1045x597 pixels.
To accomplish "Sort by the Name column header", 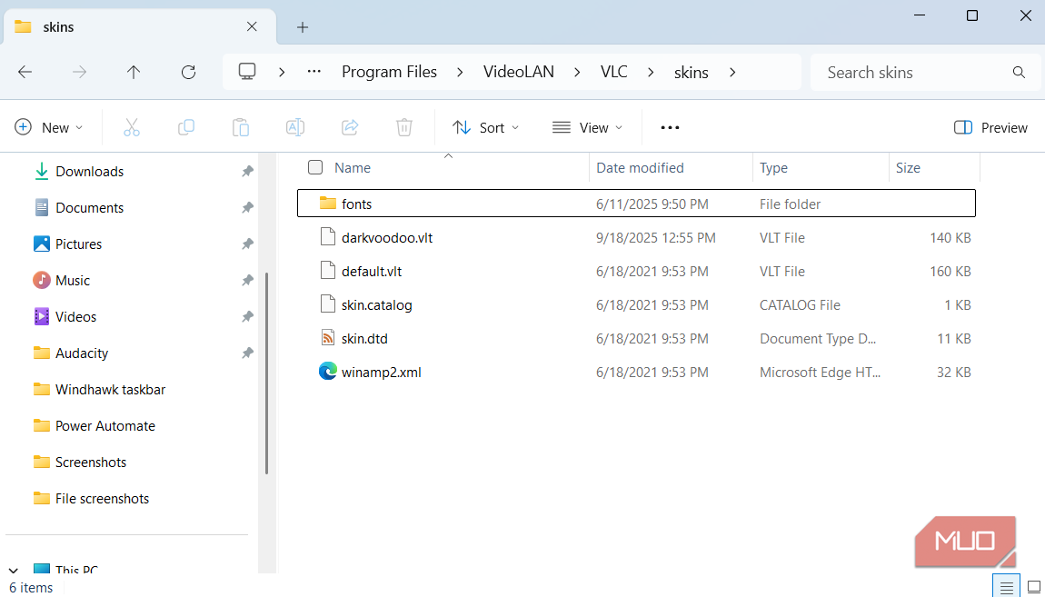I will (x=353, y=168).
